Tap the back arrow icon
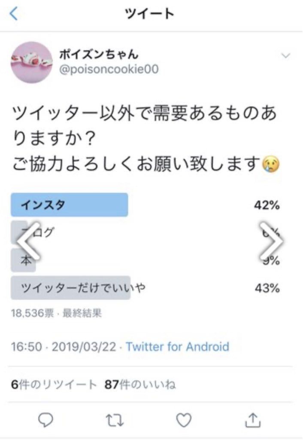Image resolution: width=303 pixels, height=440 pixels. point(14,14)
